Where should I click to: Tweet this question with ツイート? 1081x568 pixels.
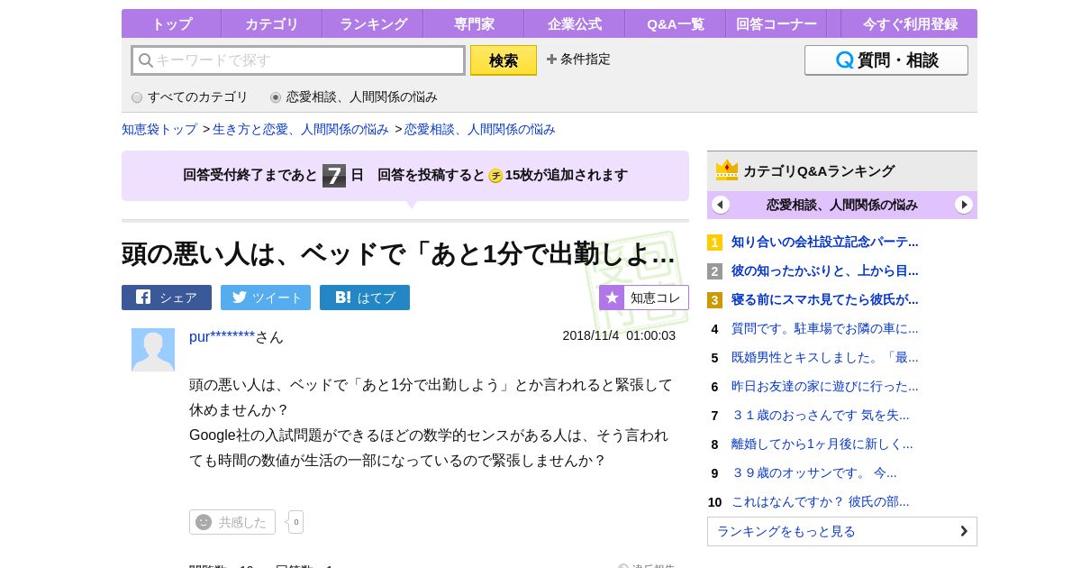click(266, 298)
